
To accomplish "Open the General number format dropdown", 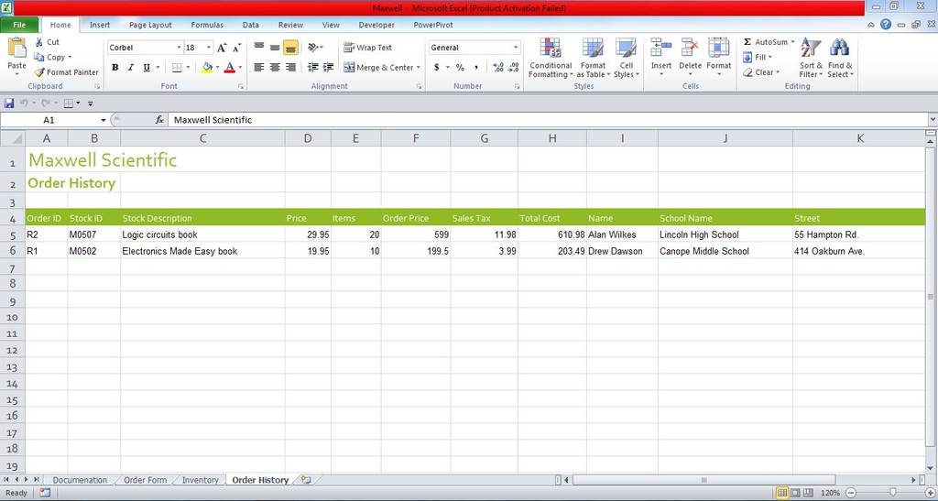I will click(516, 48).
